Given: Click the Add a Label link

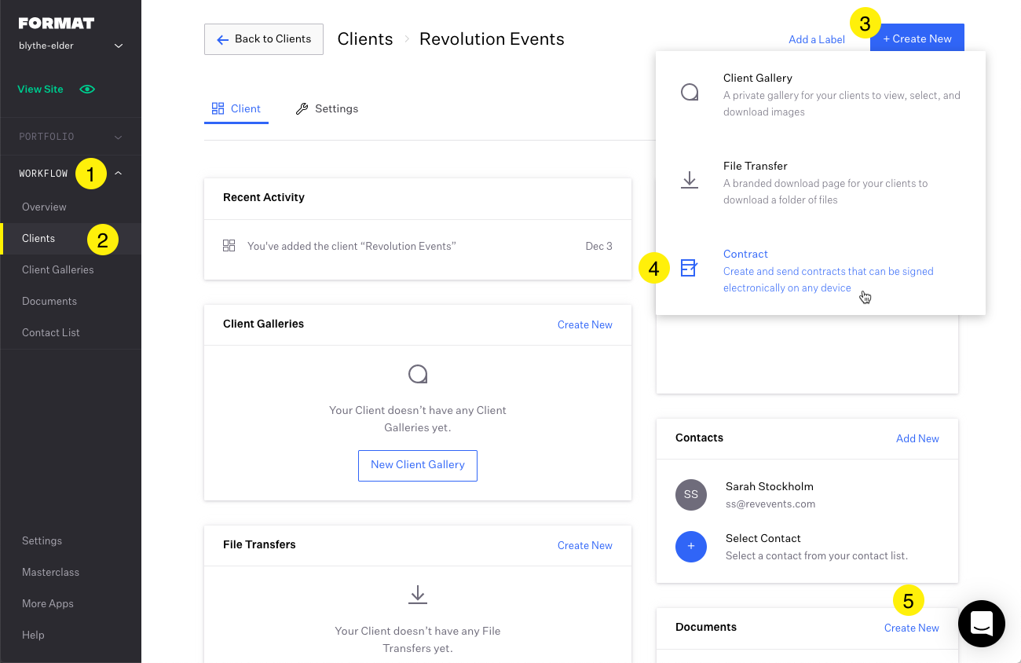Looking at the screenshot, I should click(x=817, y=39).
